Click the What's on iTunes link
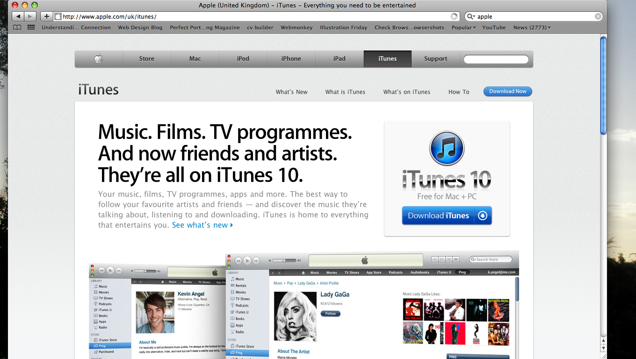Image resolution: width=636 pixels, height=359 pixels. 406,92
